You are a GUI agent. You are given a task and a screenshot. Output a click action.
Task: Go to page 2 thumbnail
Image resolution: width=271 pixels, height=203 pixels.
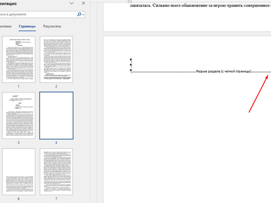point(56,59)
